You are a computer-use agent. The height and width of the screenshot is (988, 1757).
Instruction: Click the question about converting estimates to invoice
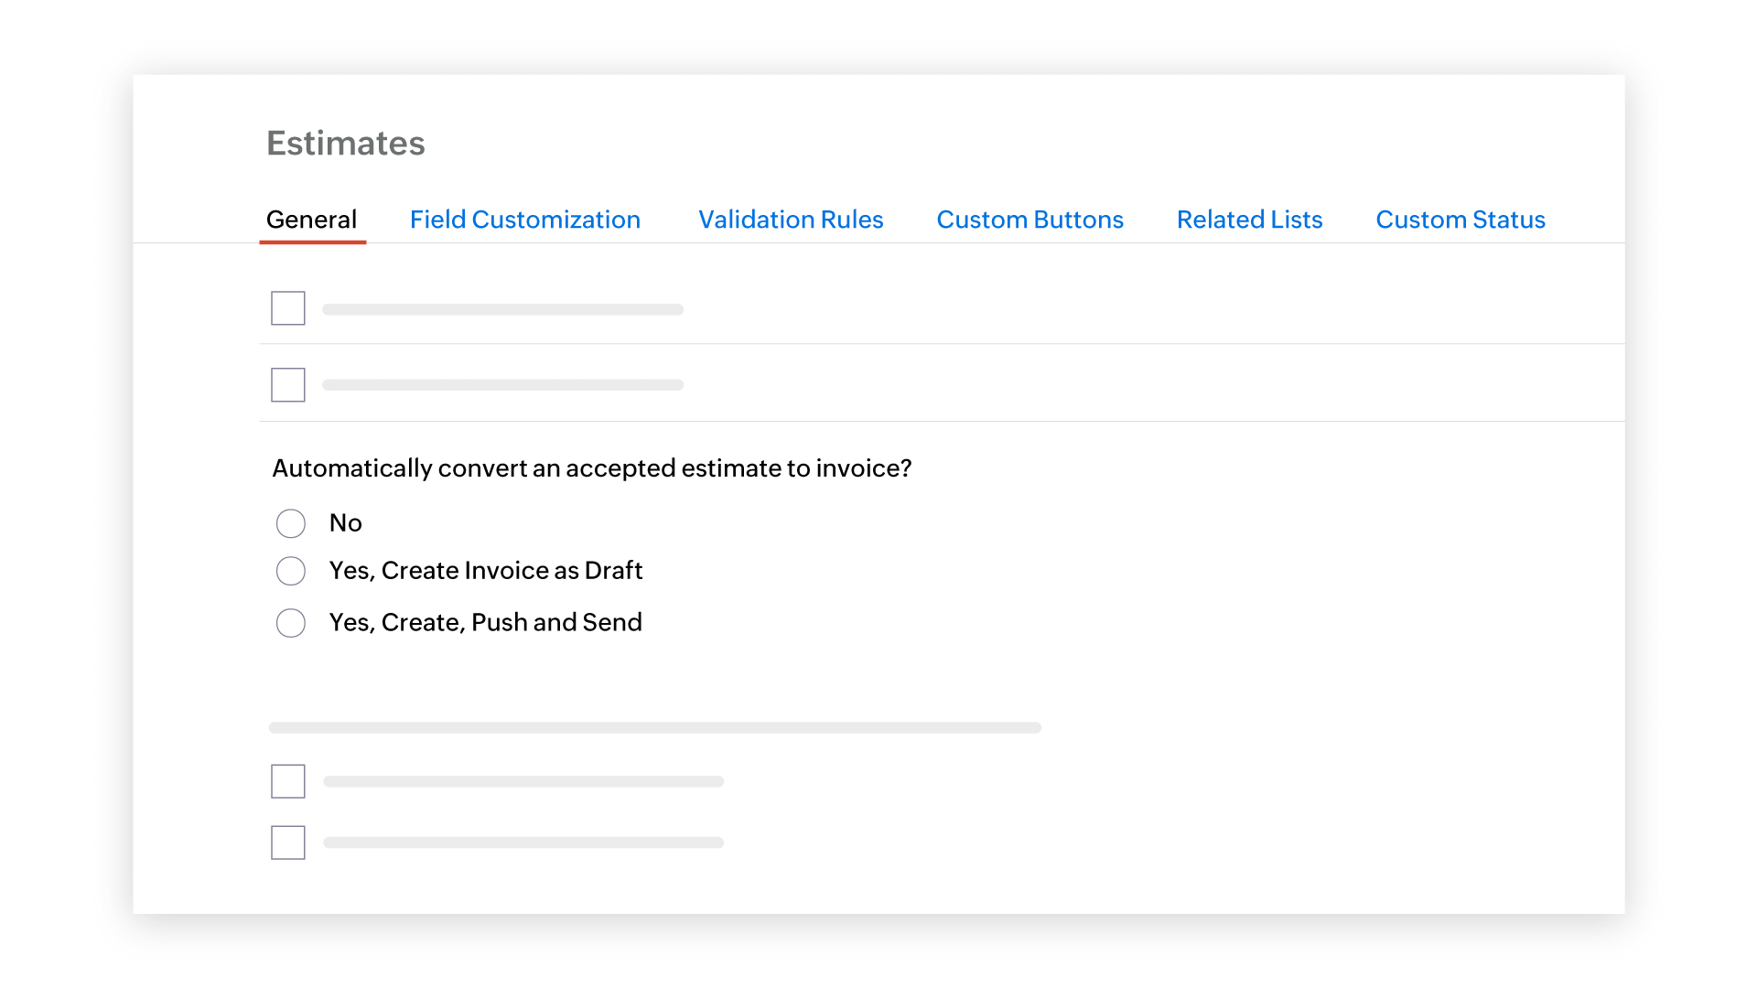(590, 467)
